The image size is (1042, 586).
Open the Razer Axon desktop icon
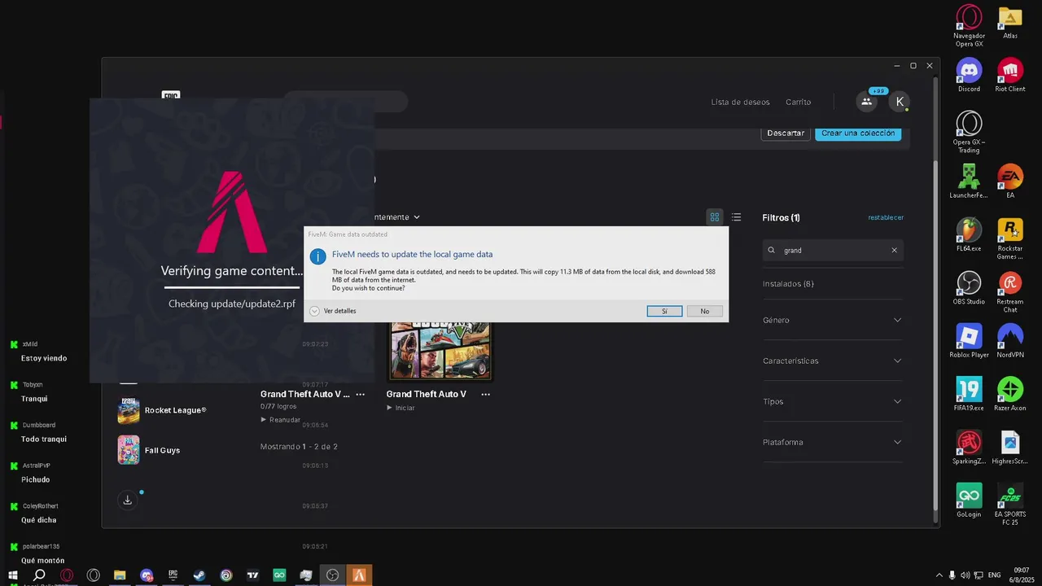click(1010, 395)
